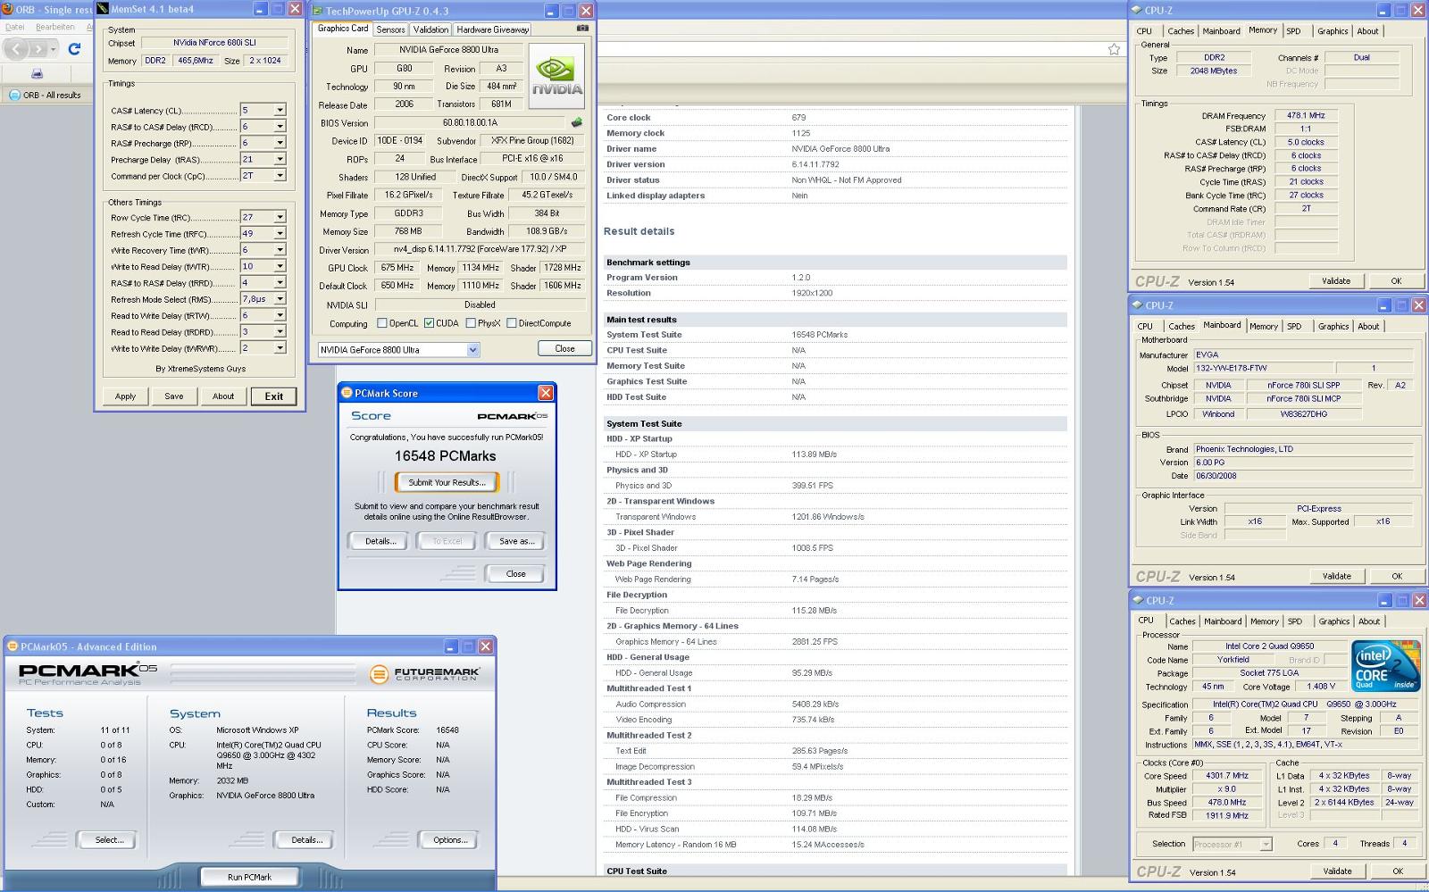Open the Row Cycle Time (tRC) dropdown in MemSet
Viewport: 1429px width, 892px height.
[280, 217]
